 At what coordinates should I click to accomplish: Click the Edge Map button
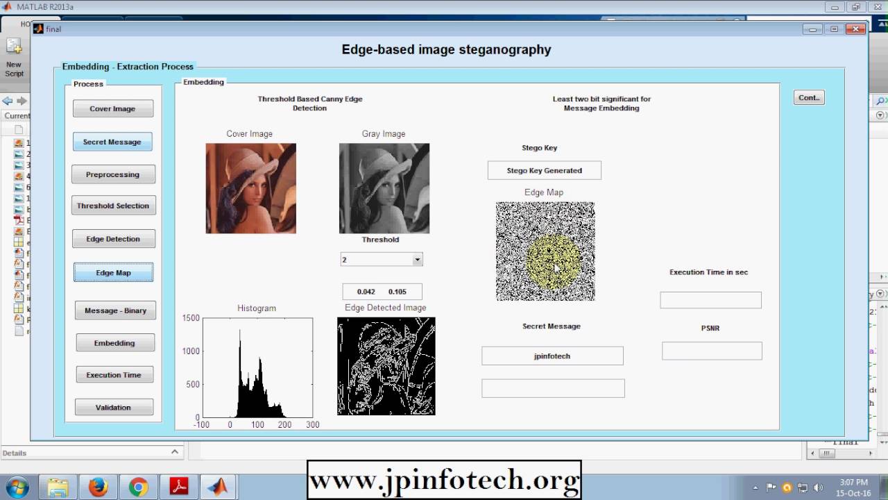click(x=114, y=273)
